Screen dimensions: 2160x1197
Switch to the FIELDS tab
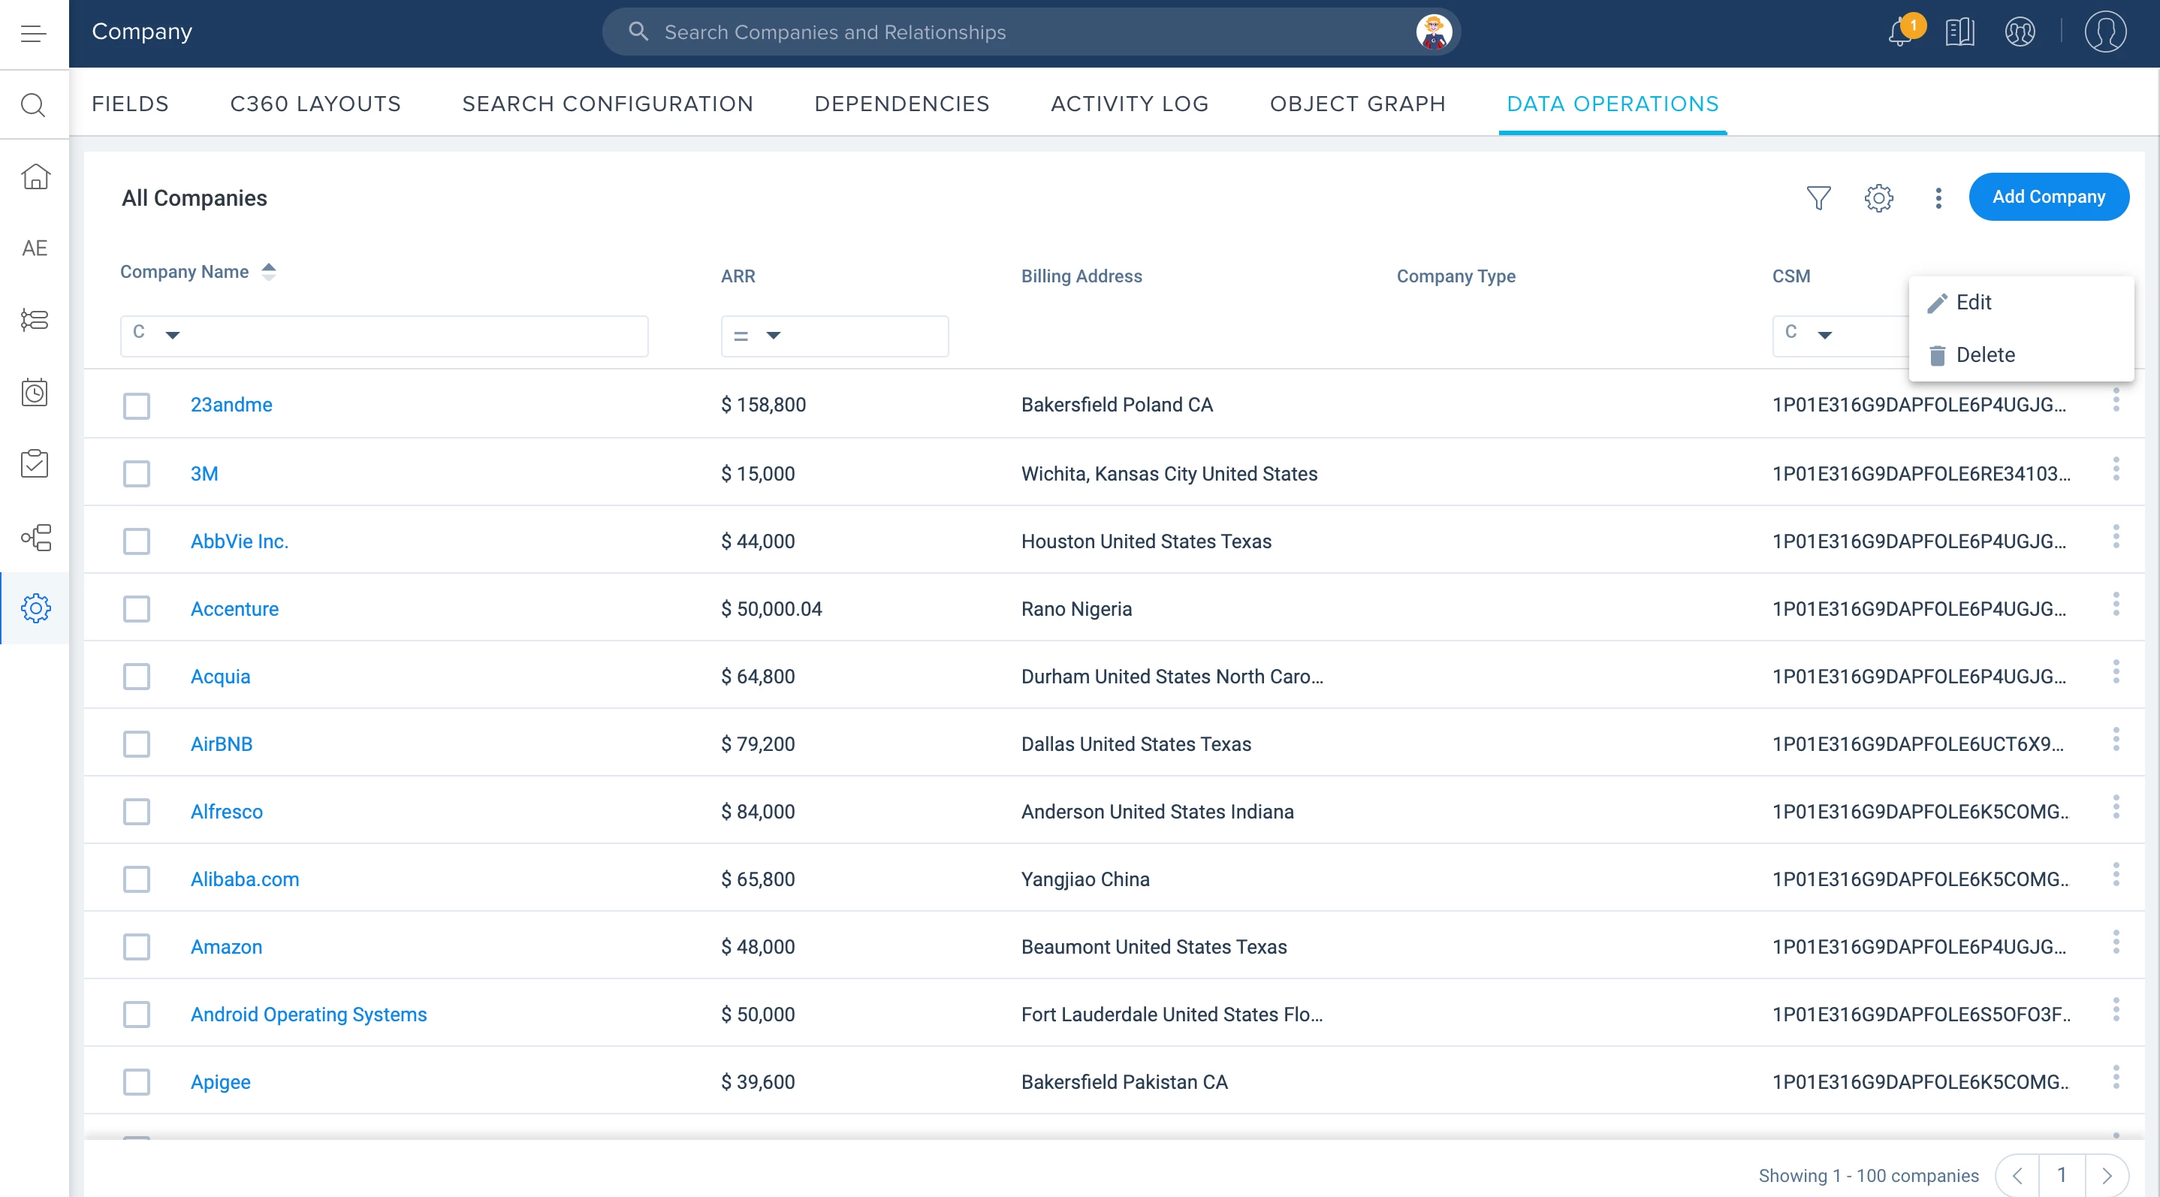pyautogui.click(x=130, y=104)
